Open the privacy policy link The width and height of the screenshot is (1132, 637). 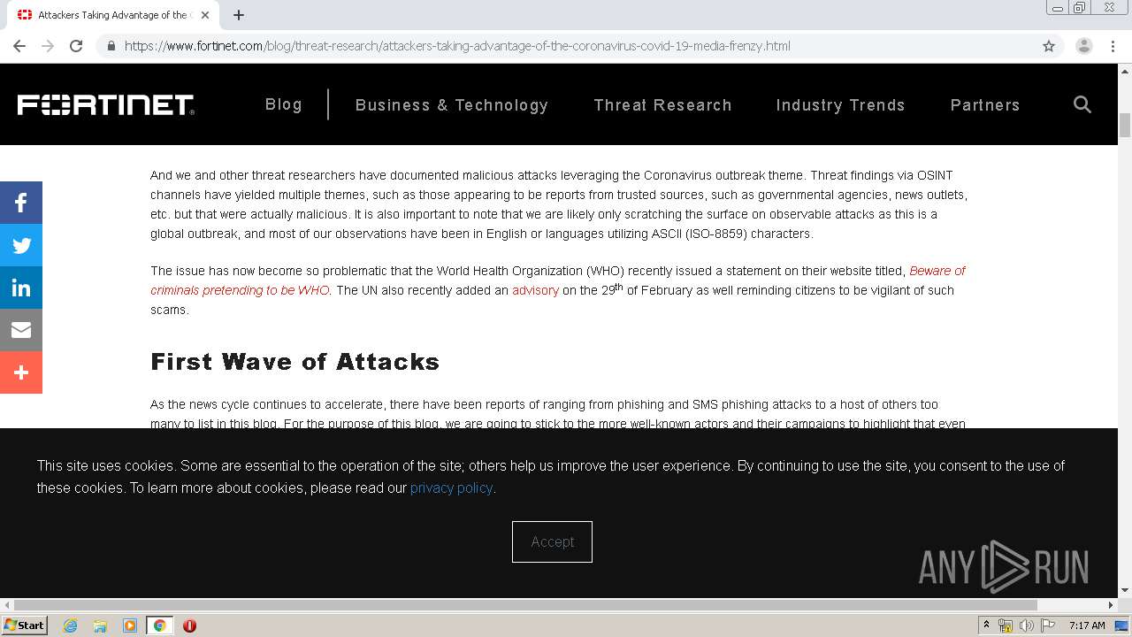(451, 487)
